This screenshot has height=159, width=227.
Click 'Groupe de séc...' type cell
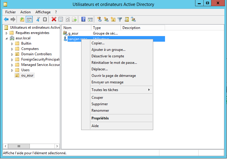(x=105, y=33)
